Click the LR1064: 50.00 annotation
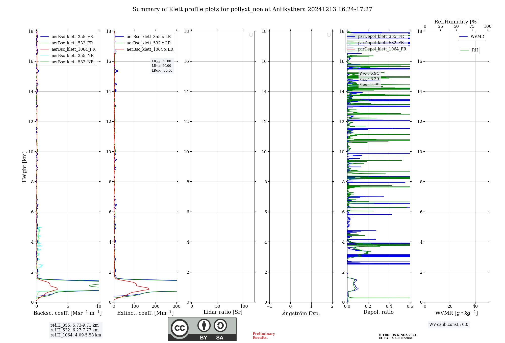 pyautogui.click(x=162, y=71)
